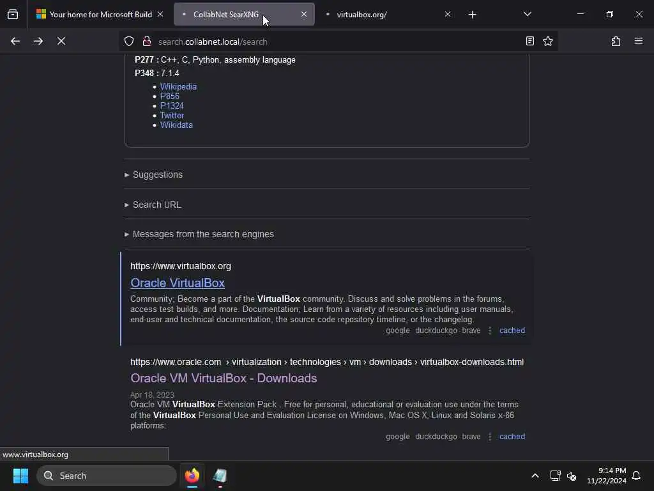This screenshot has height=491, width=654.
Task: Open a new tab with plus button
Action: [472, 15]
